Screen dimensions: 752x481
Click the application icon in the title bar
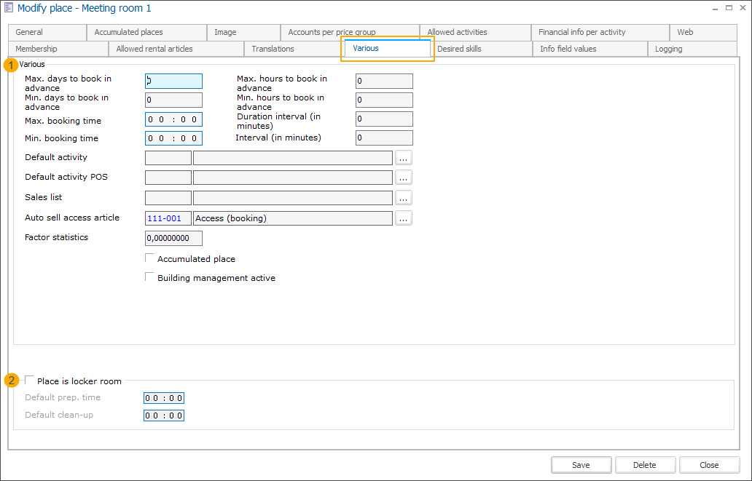click(9, 8)
